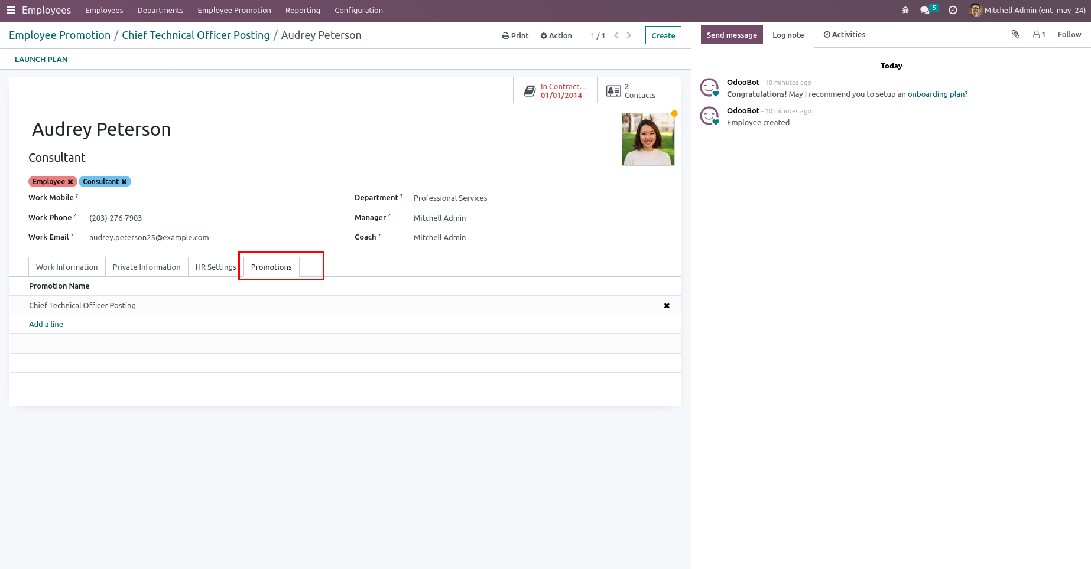
Task: Click OdooBot name on Congratulations message
Action: [x=743, y=83]
